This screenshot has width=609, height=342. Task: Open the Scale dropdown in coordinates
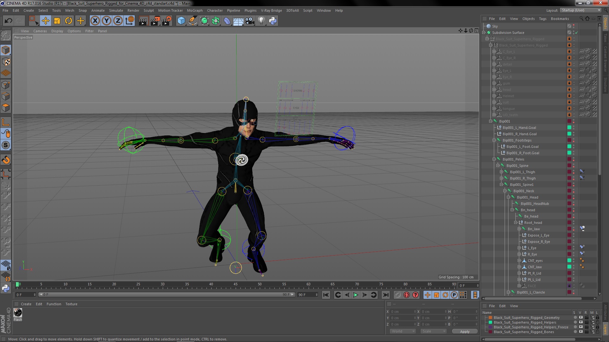coord(434,331)
